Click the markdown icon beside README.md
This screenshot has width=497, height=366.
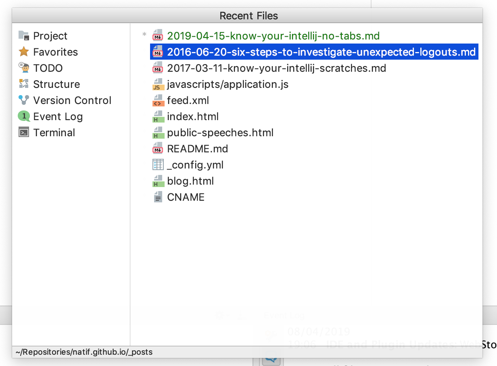(x=158, y=149)
